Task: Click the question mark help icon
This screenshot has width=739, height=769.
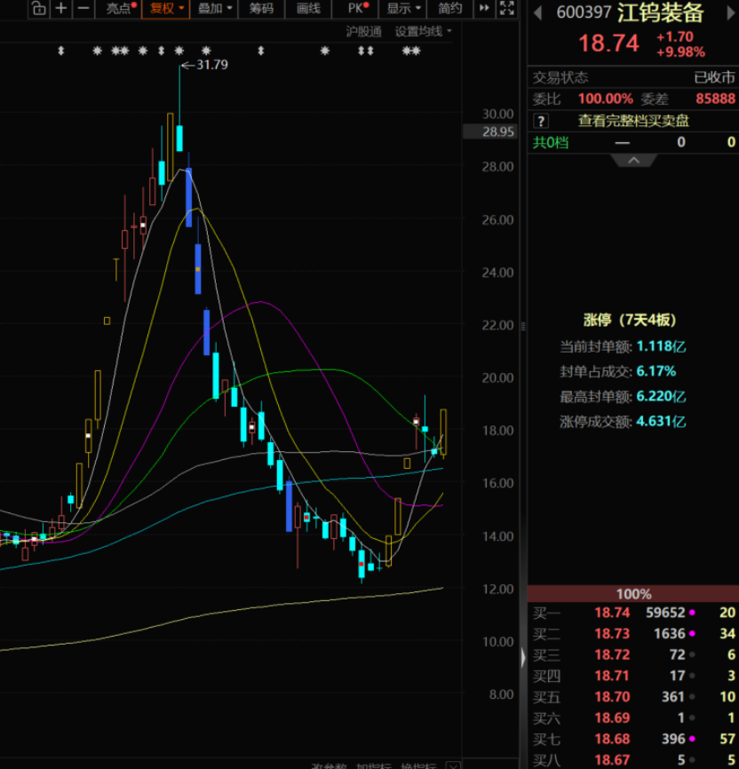Action: tap(541, 121)
